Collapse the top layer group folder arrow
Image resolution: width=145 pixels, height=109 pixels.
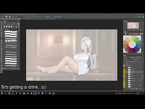point(126,64)
